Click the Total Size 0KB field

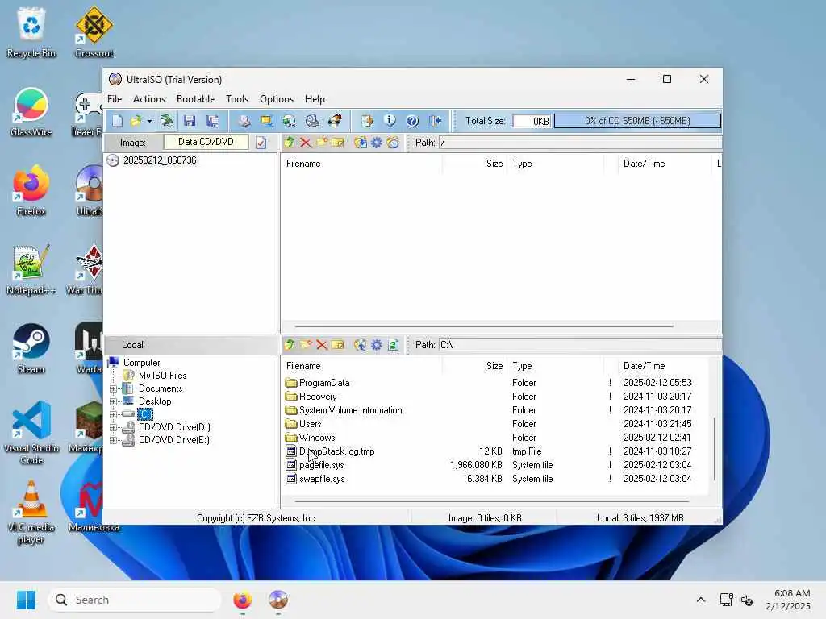532,121
